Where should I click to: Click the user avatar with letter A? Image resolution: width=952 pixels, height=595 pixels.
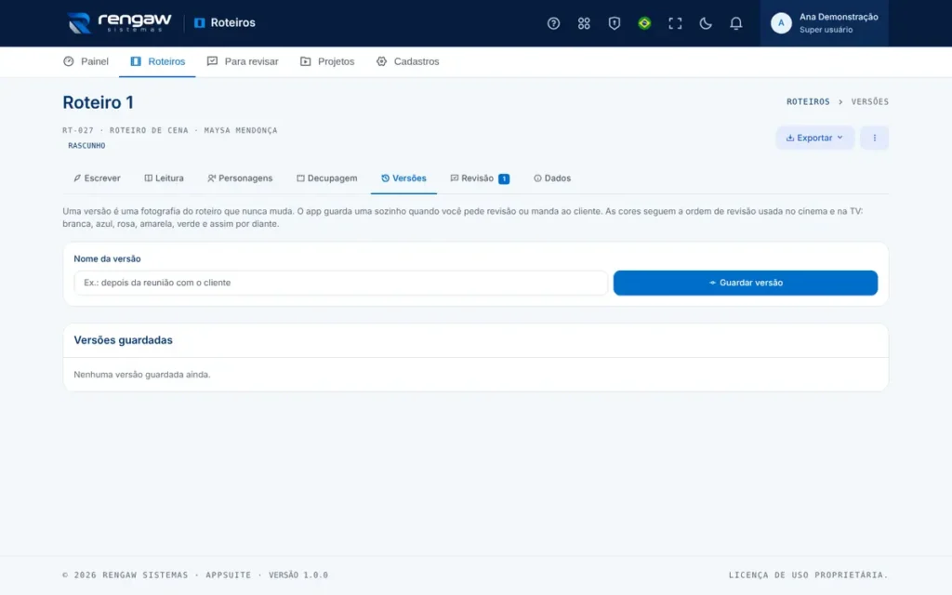(x=781, y=23)
